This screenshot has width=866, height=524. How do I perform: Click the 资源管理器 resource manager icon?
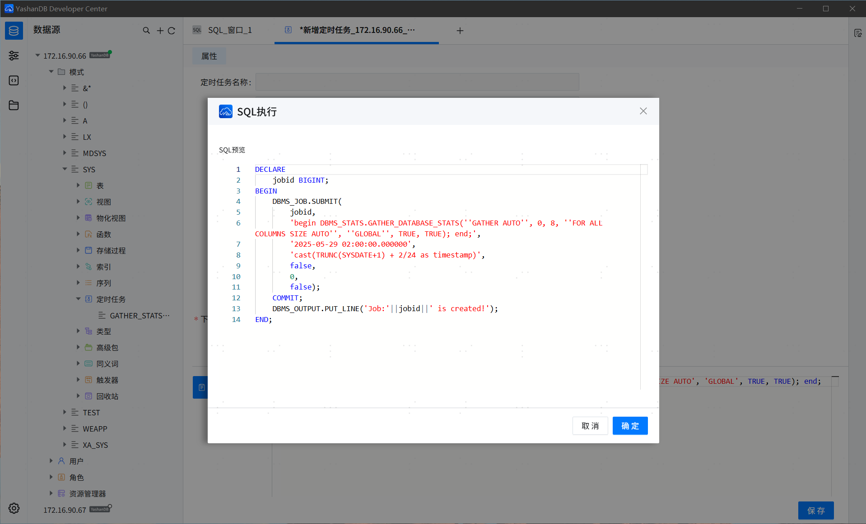coord(61,493)
